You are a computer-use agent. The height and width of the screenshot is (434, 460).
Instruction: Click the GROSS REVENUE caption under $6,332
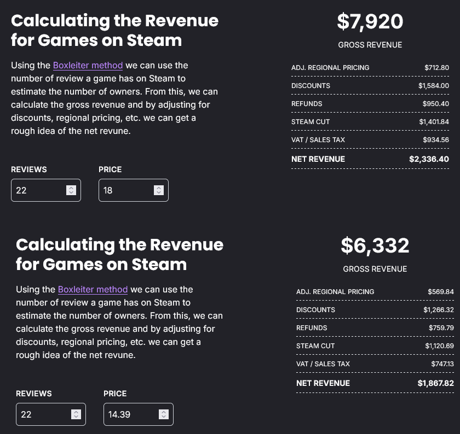(x=375, y=269)
